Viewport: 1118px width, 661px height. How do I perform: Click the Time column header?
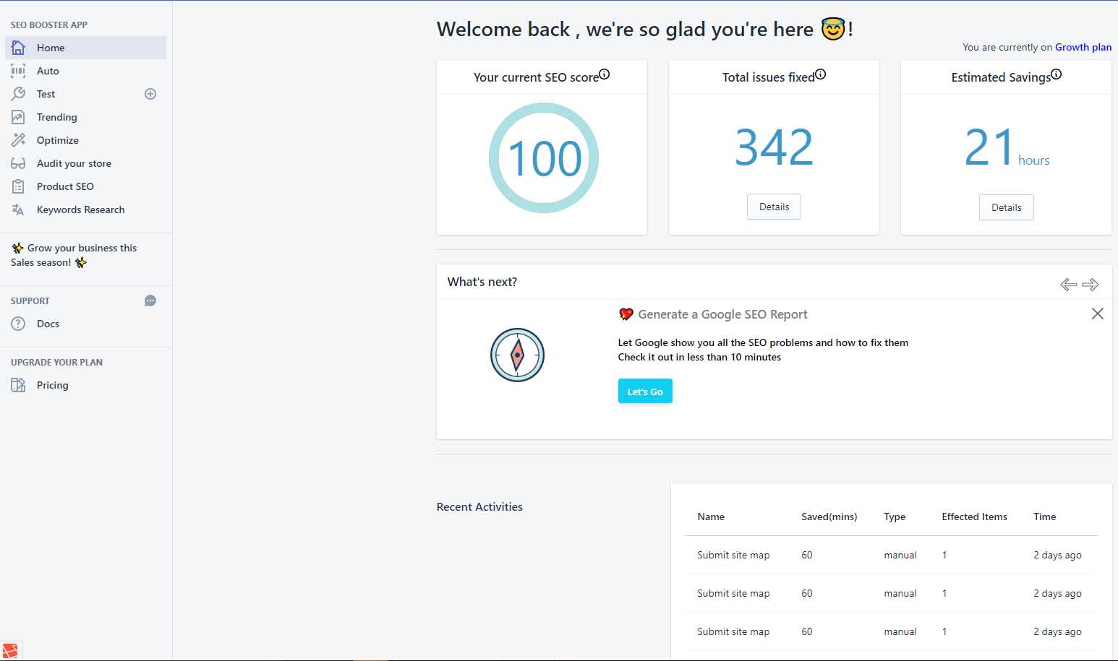1044,517
